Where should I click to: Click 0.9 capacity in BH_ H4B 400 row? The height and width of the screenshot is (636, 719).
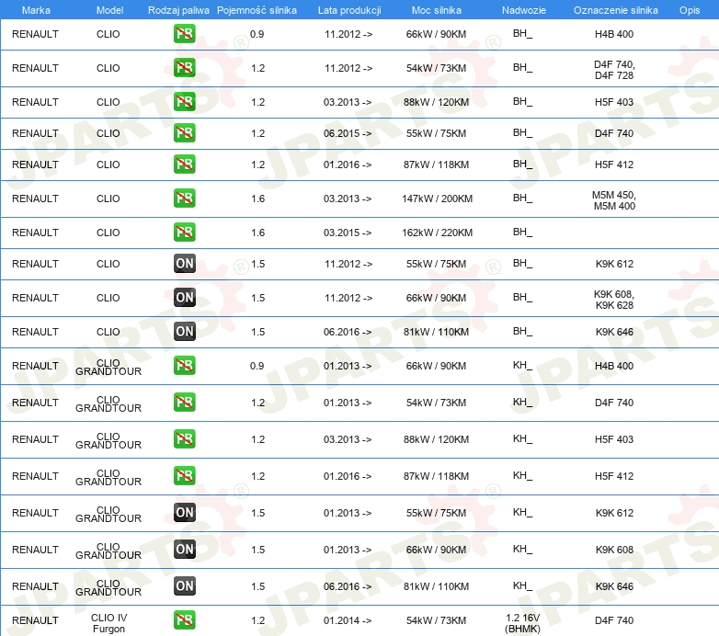(x=257, y=34)
